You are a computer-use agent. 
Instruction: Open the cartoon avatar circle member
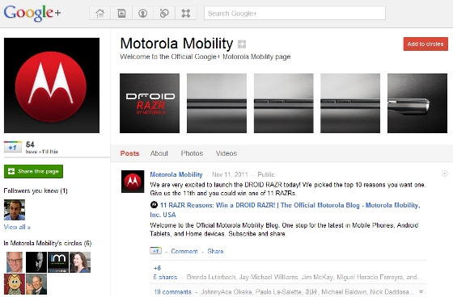point(15,284)
